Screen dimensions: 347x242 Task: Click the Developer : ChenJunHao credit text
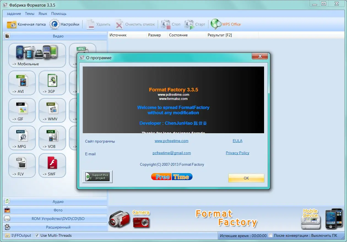[x=173, y=123]
